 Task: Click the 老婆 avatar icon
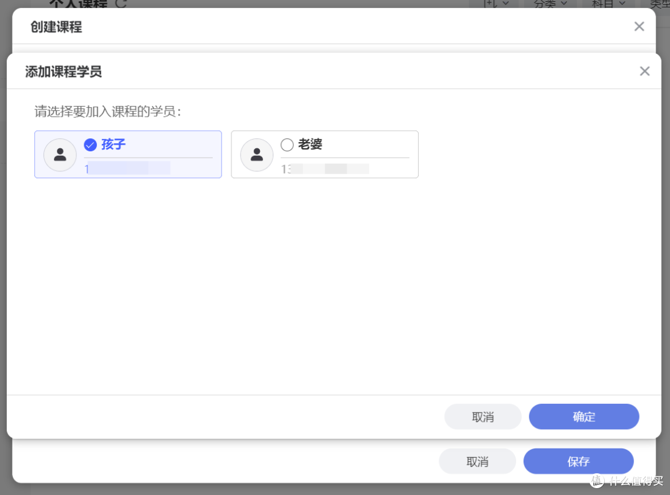[257, 154]
